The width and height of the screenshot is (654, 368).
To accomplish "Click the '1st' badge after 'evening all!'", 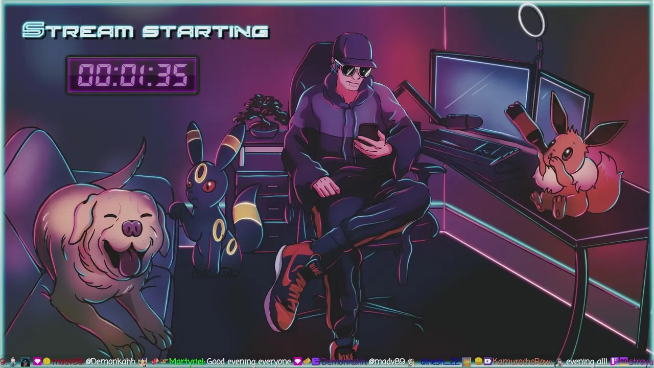I will (x=615, y=361).
